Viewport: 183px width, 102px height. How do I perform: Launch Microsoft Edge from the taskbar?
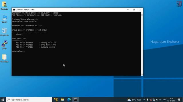point(69,99)
